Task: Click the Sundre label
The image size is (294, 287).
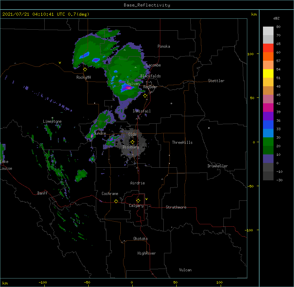Action: [x=100, y=133]
